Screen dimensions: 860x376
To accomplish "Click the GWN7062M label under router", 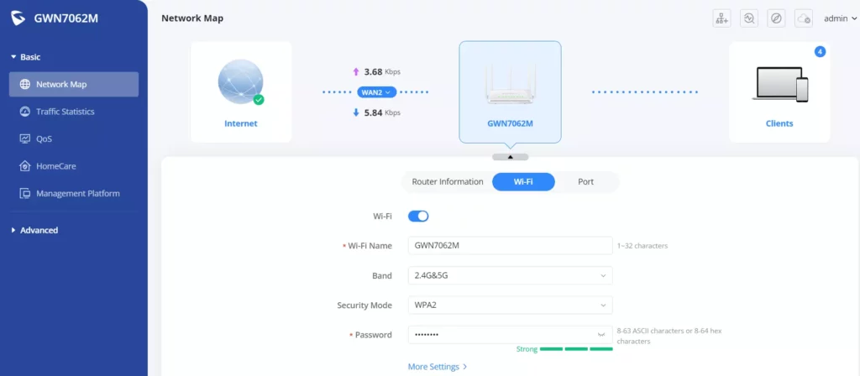I will click(x=510, y=123).
